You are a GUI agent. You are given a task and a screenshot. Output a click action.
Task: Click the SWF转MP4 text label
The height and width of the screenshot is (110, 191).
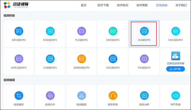(x=113, y=40)
